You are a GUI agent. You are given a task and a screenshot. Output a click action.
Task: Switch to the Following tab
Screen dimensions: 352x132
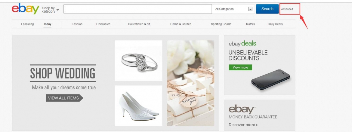[x=27, y=24]
